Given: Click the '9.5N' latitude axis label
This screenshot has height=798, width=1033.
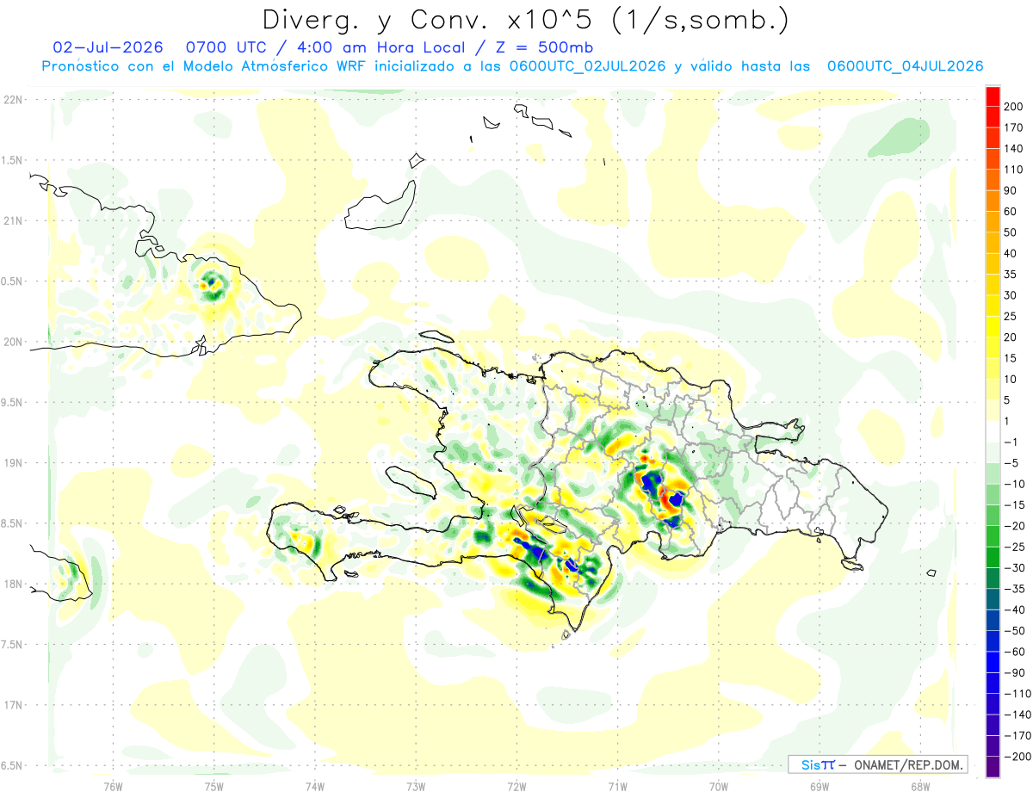Looking at the screenshot, I should coord(12,402).
